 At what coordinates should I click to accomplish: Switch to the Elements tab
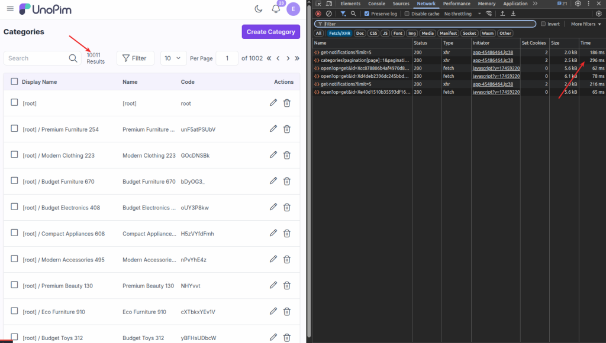(350, 4)
